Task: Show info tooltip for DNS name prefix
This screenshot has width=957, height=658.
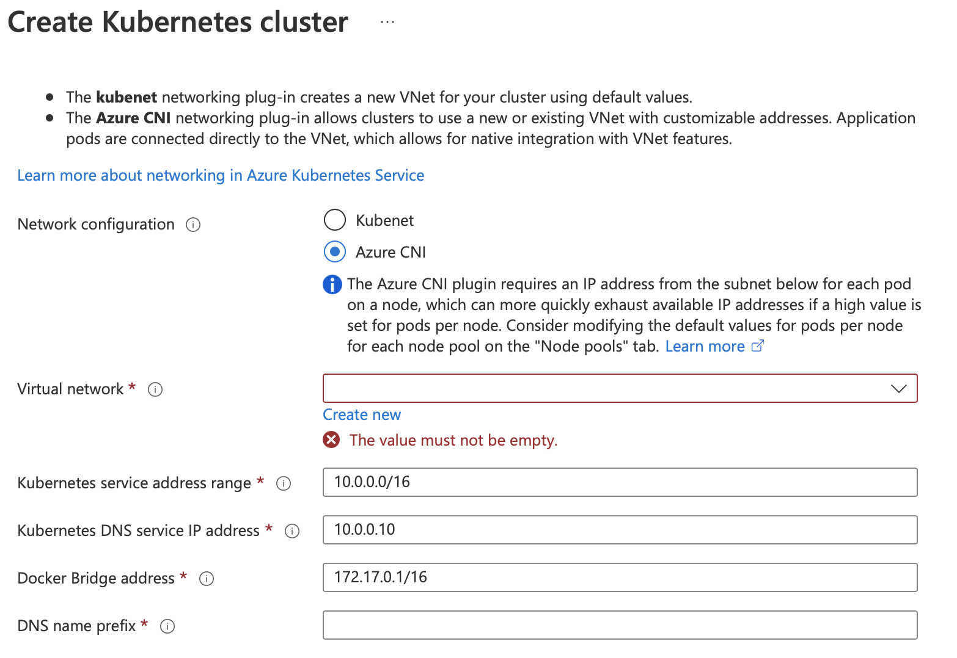Action: [x=167, y=626]
